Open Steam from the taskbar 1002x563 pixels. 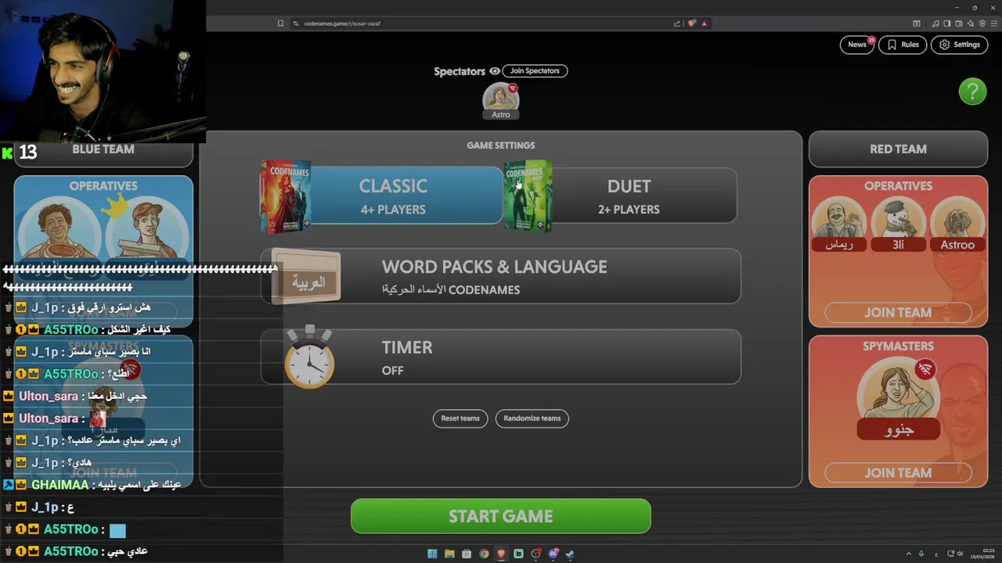click(570, 554)
